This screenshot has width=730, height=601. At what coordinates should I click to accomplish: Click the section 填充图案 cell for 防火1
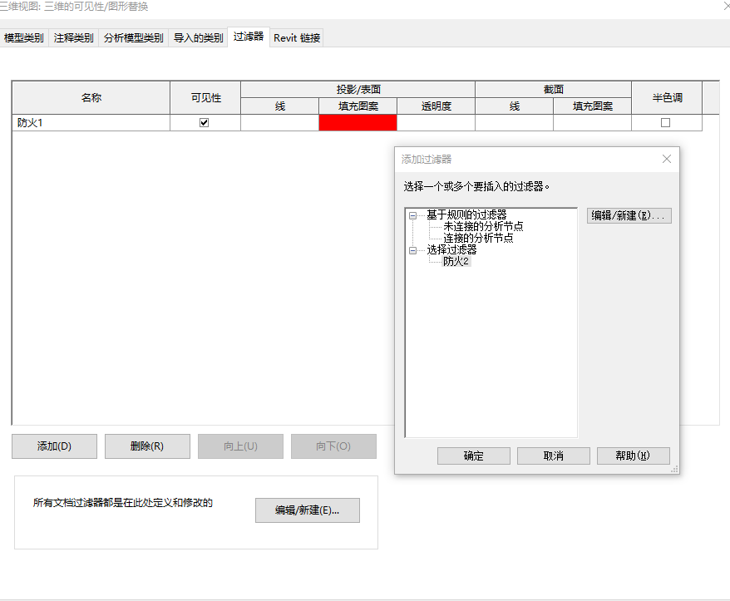593,123
